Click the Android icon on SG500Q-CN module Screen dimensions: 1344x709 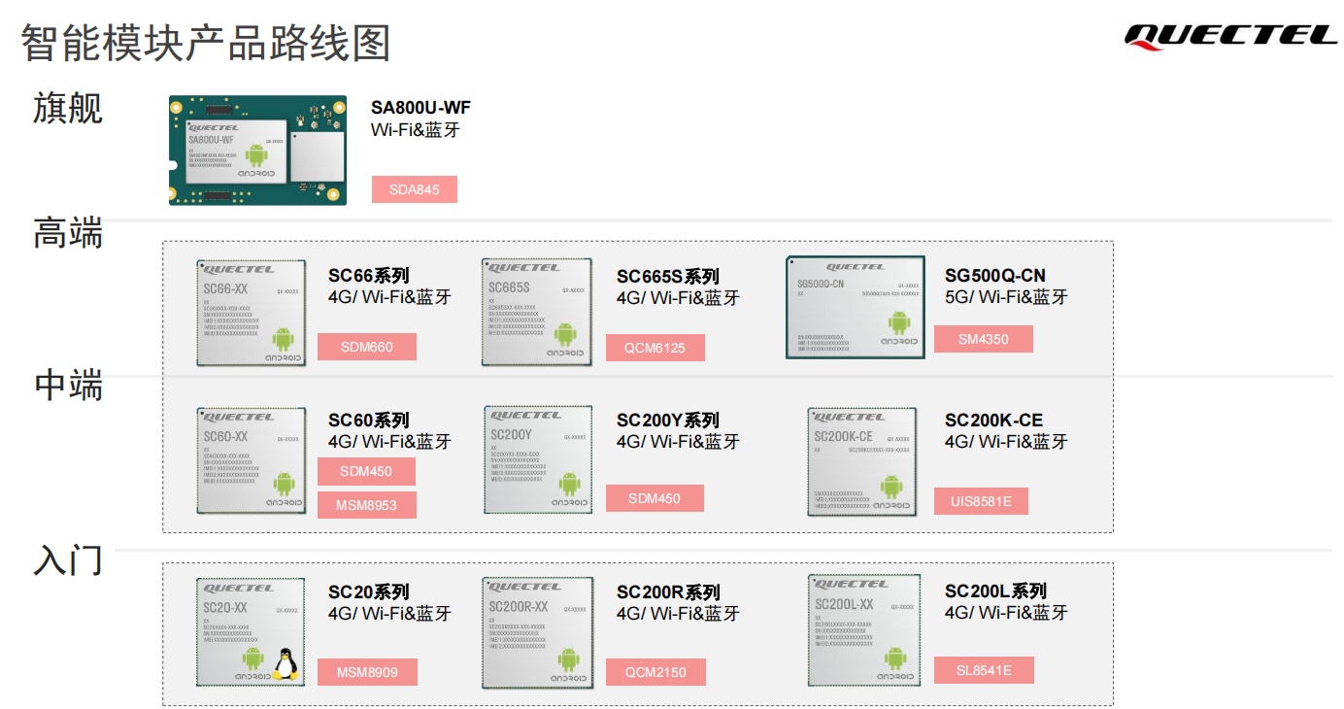pyautogui.click(x=899, y=323)
